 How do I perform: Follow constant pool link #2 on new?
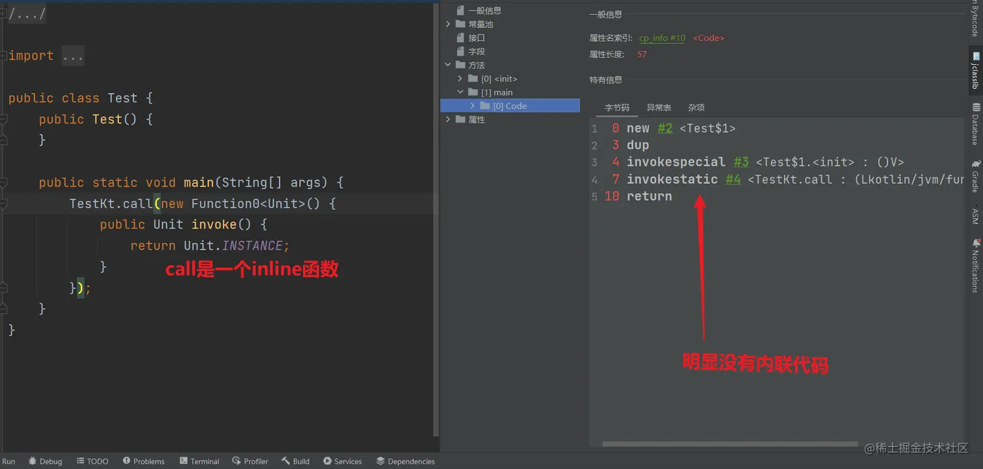(665, 129)
